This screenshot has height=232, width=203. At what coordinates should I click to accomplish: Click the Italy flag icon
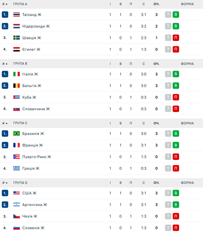[16, 74]
